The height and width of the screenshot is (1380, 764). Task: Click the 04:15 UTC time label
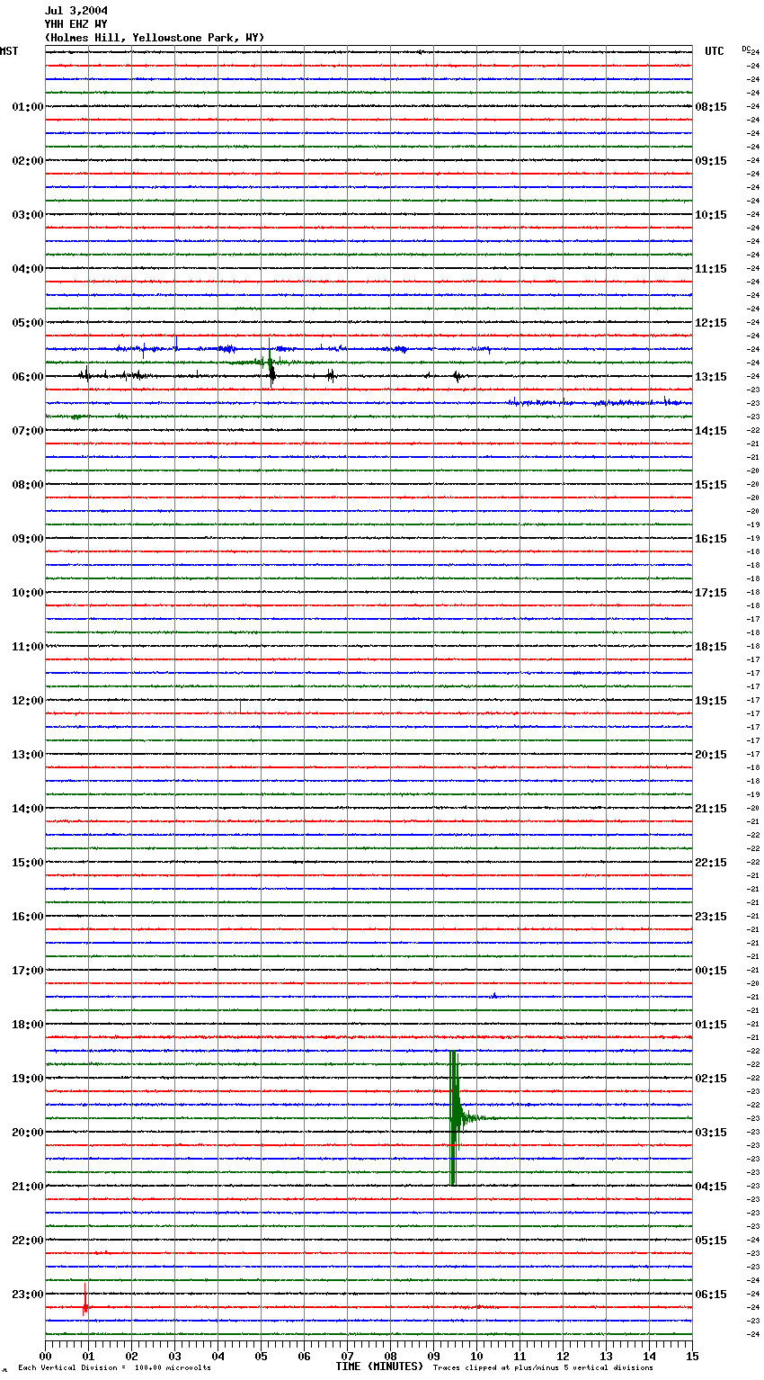(711, 1187)
